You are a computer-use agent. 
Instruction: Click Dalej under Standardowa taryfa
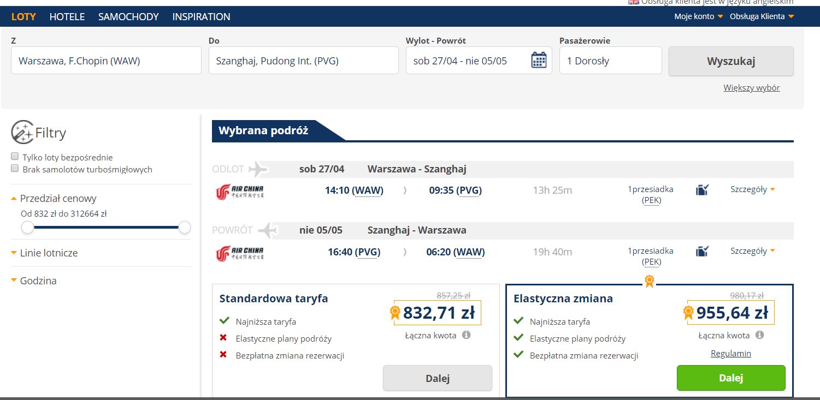pos(438,378)
